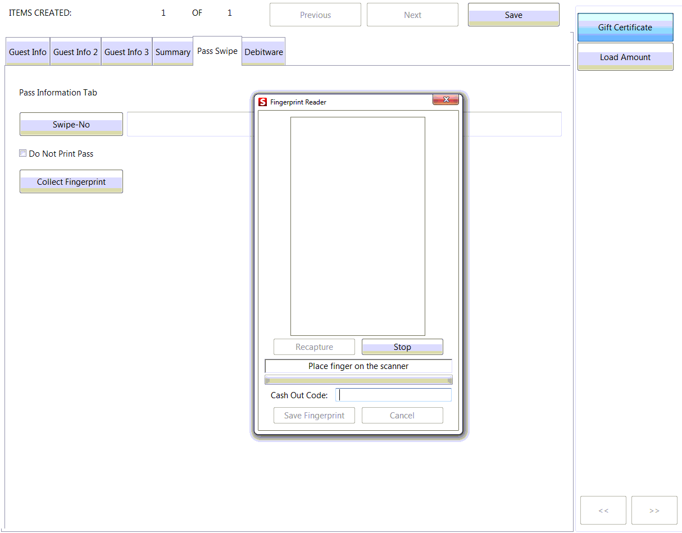Click Save Fingerprint
Viewport: 682px width, 533px height.
pyautogui.click(x=314, y=415)
